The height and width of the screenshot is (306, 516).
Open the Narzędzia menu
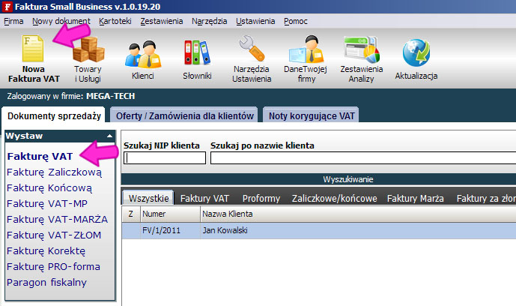coord(209,22)
